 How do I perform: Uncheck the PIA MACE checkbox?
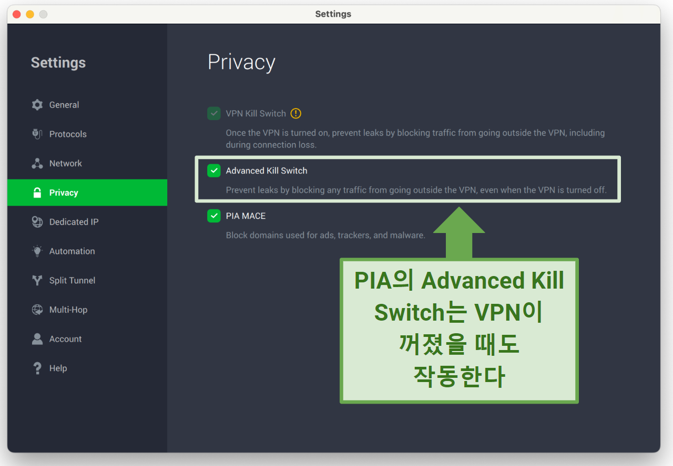click(x=214, y=216)
